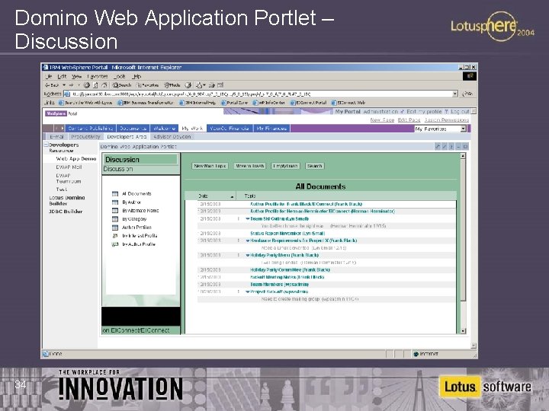Open the Tools menu
Viewport: 549px width, 411px height.
pyautogui.click(x=120, y=76)
